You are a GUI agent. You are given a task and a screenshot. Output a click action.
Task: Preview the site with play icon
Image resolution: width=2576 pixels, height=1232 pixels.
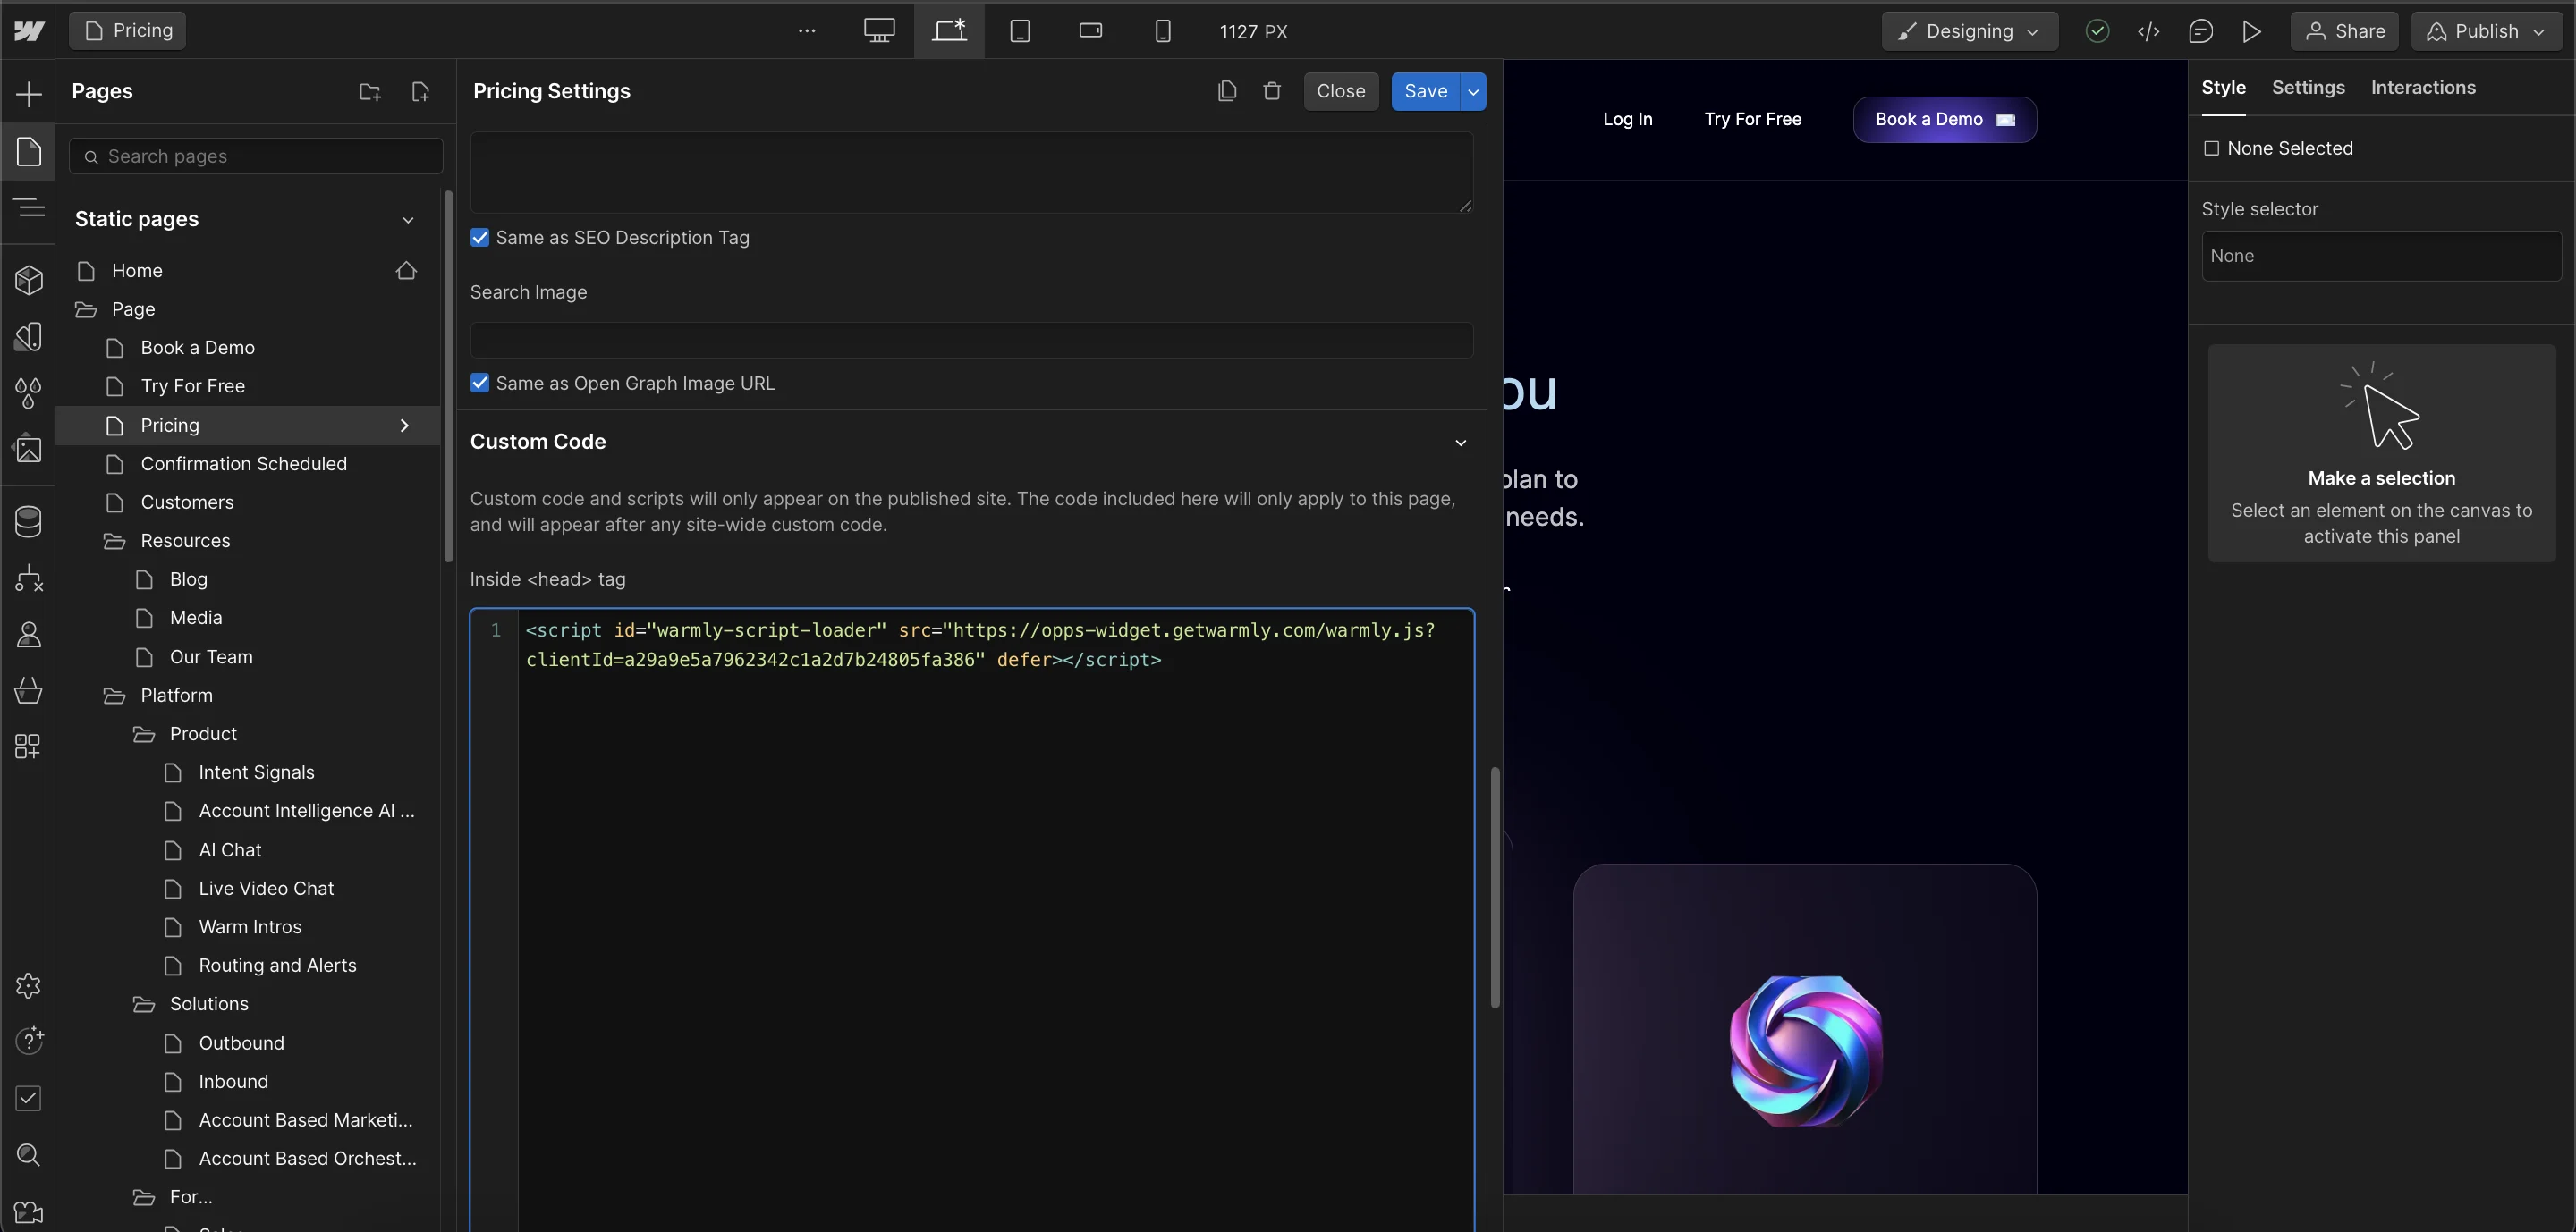coord(2251,31)
